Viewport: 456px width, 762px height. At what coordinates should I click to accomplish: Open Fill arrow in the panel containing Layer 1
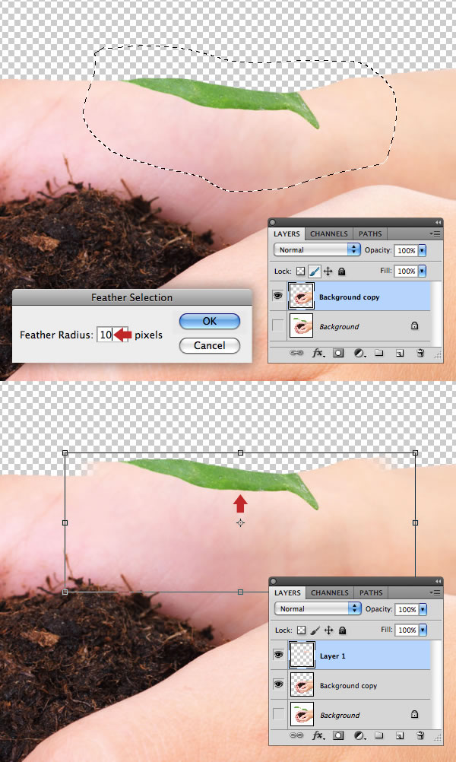pyautogui.click(x=422, y=630)
